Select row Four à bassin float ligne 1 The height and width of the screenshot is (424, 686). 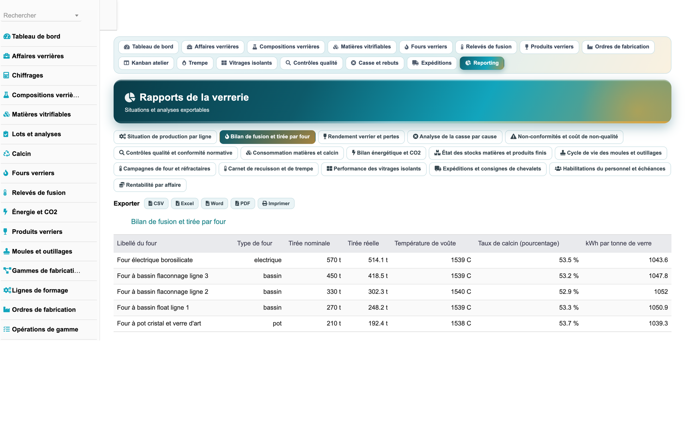click(392, 308)
